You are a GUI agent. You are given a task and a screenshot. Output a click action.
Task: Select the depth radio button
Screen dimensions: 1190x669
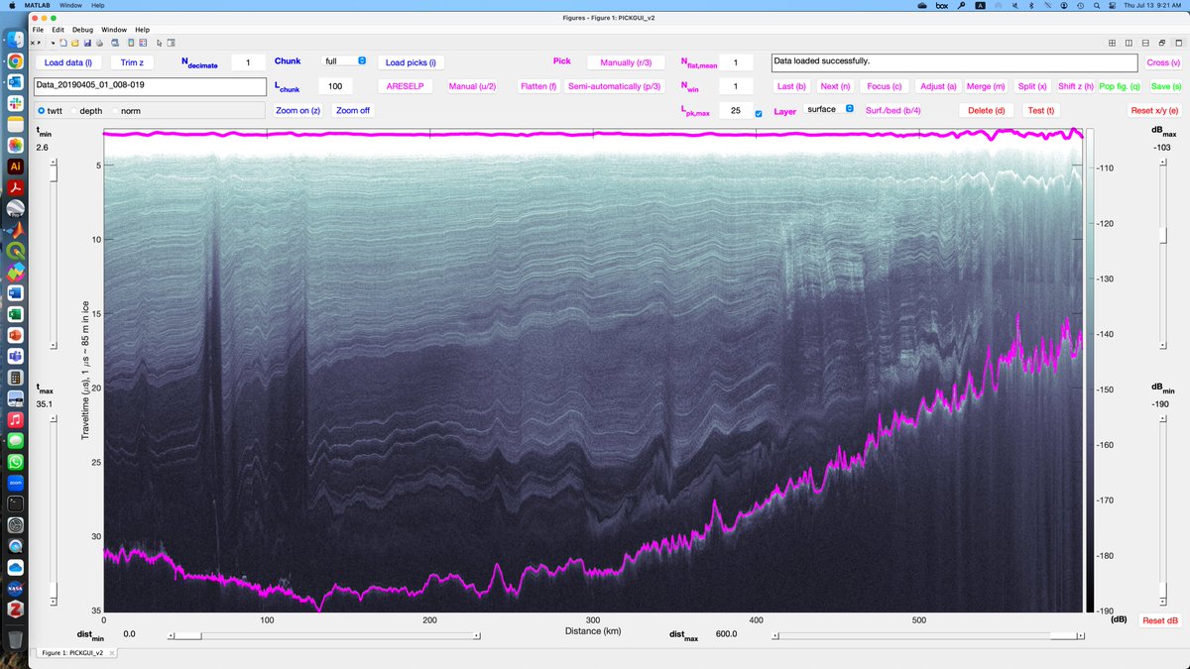coord(73,110)
